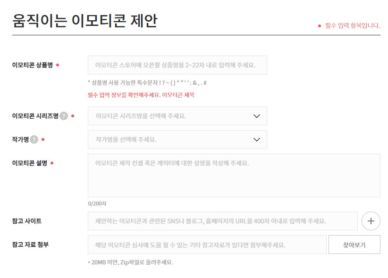This screenshot has width=388, height=278.
Task: Click the 참고 자료 첨부 file field
Action: [x=207, y=245]
